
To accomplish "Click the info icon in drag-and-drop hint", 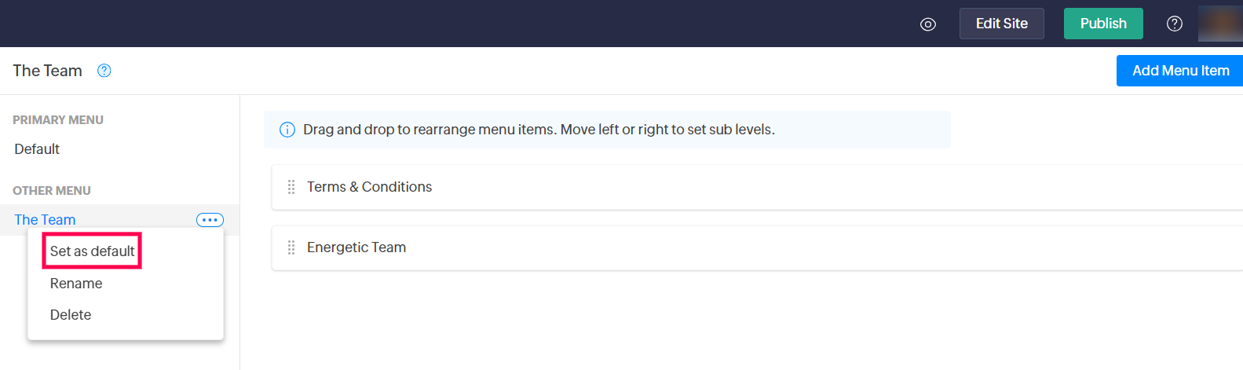I will coord(287,130).
